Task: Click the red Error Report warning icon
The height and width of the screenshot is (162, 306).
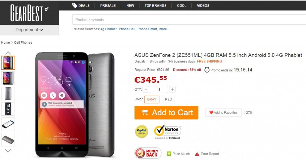Action: [x=197, y=154]
